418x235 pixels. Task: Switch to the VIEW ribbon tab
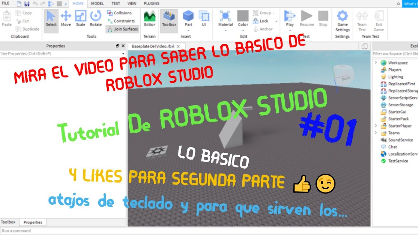tap(132, 4)
